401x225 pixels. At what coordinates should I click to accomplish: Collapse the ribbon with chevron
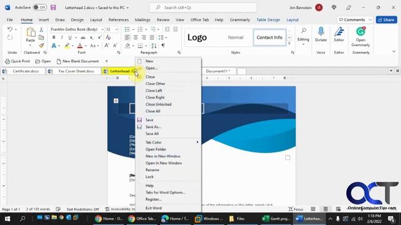pyautogui.click(x=394, y=51)
